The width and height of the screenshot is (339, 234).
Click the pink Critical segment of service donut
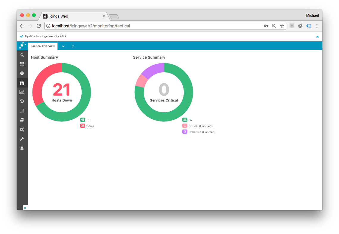tap(141, 81)
